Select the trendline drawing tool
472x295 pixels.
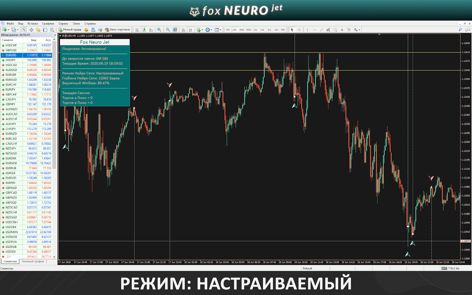[321, 30]
